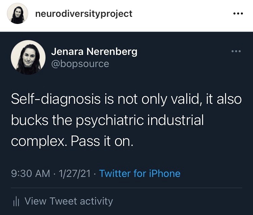This screenshot has height=215, width=253.
Task: Click the tweet activity bar chart icon
Action: [x=16, y=202]
